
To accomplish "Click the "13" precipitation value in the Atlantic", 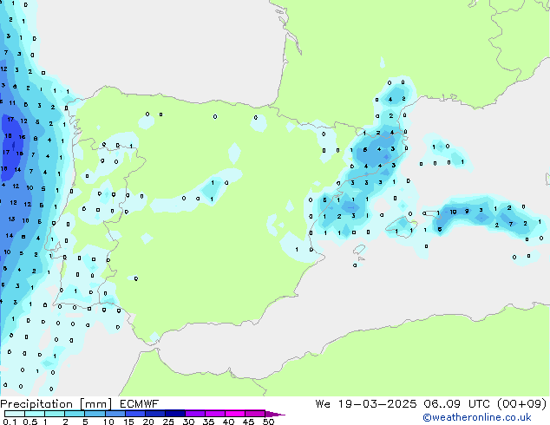I will click(x=11, y=219).
